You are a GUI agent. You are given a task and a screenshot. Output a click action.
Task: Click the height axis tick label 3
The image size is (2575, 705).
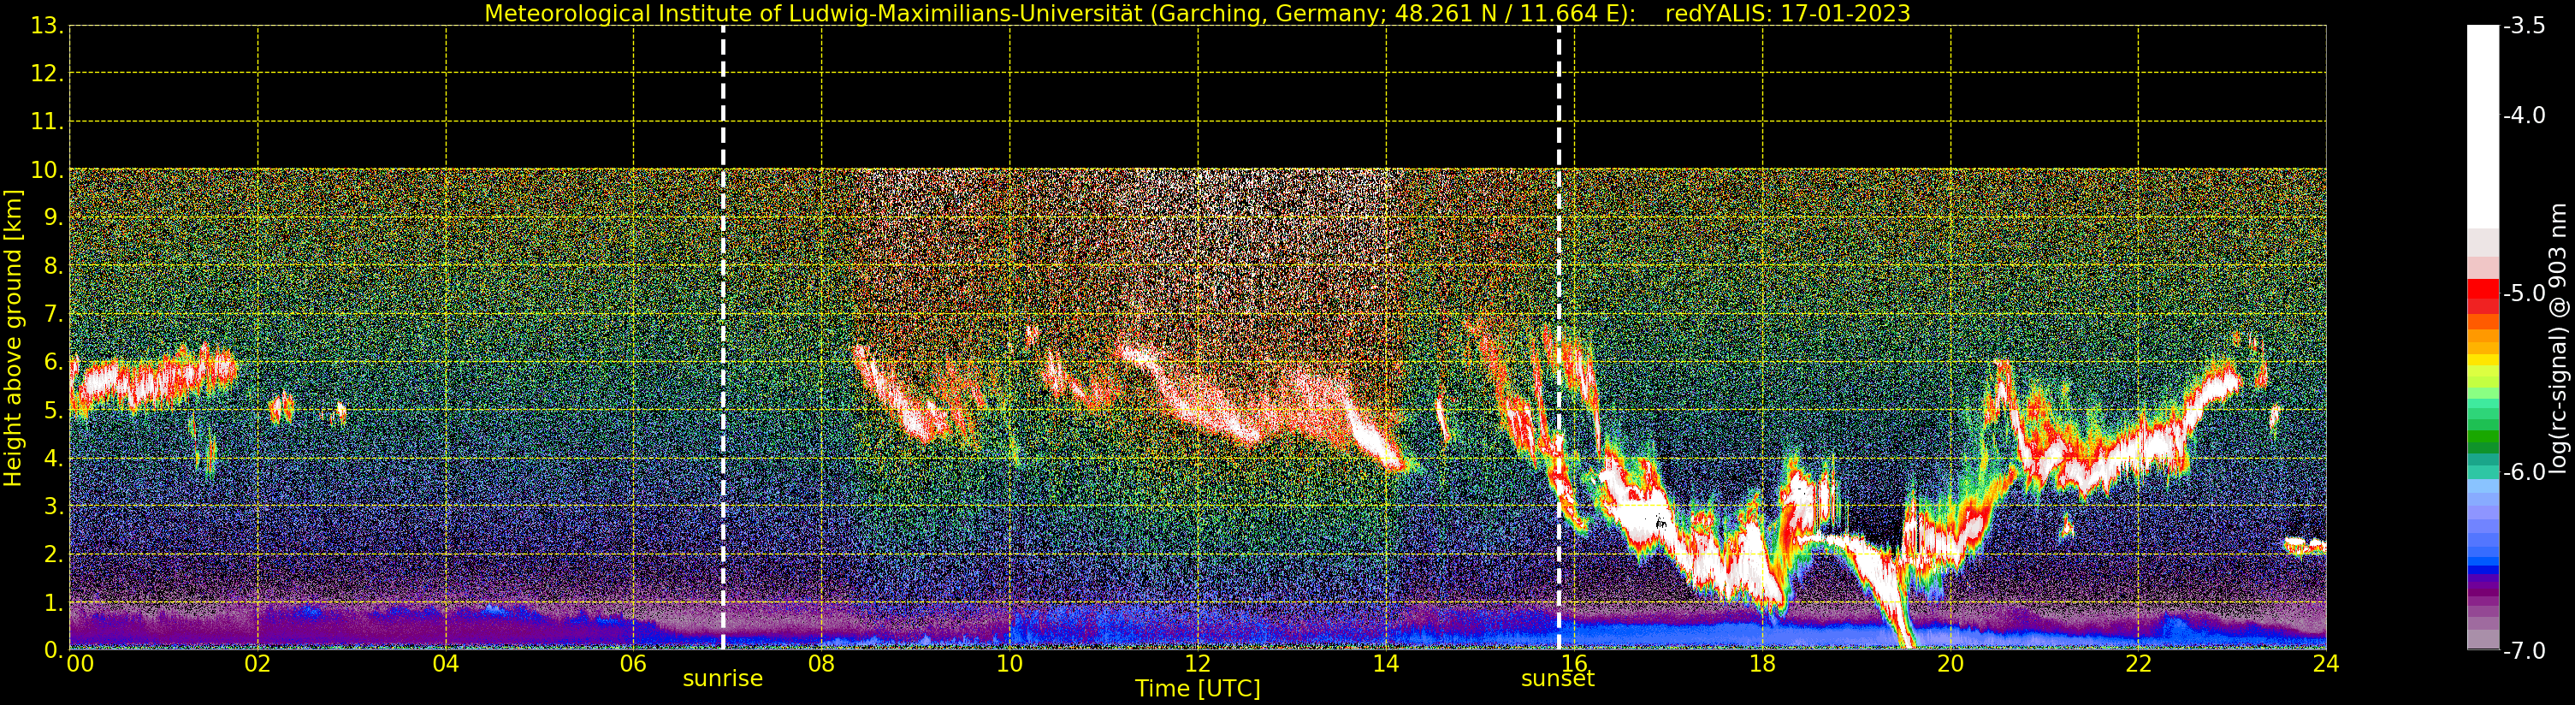pyautogui.click(x=53, y=506)
